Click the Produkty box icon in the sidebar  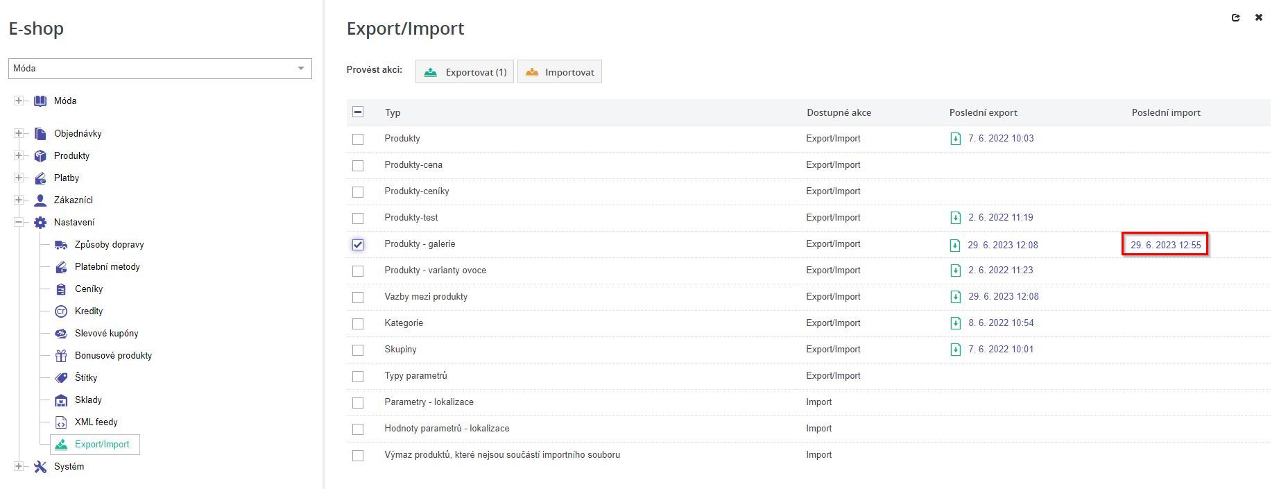pyautogui.click(x=40, y=155)
